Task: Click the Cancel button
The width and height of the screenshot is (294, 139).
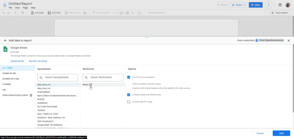Action: click(260, 133)
